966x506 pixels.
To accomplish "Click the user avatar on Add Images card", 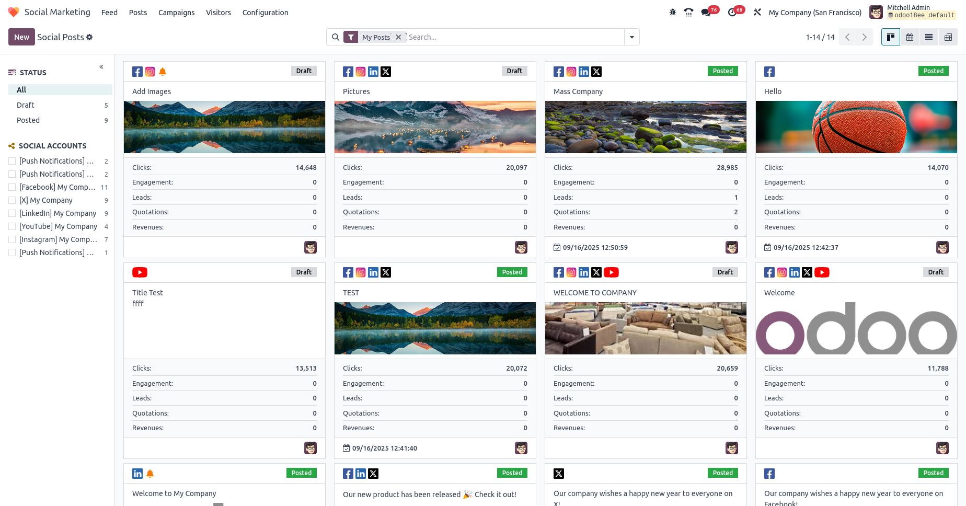I will [310, 247].
